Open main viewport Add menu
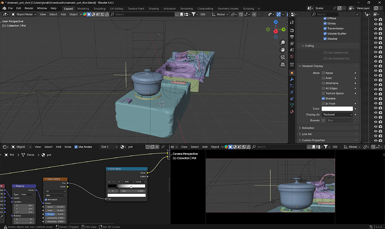 point(63,14)
